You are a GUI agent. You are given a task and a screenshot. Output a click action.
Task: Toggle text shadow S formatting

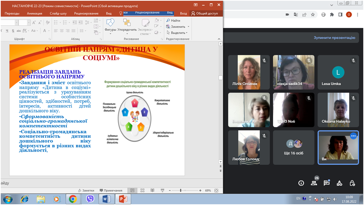13,30
